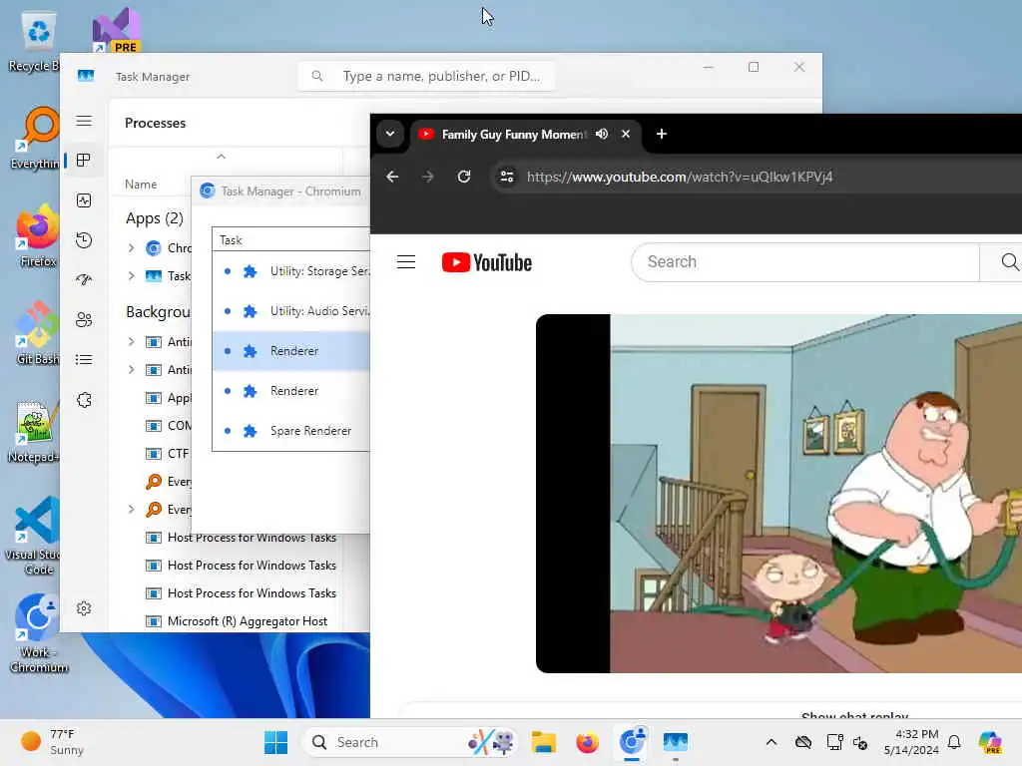Mute tab via speaker icon on Family Guy tab
The width and height of the screenshot is (1022, 766).
[602, 134]
